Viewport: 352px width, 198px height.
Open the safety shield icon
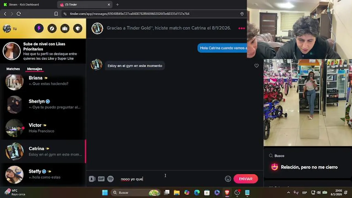78,28
